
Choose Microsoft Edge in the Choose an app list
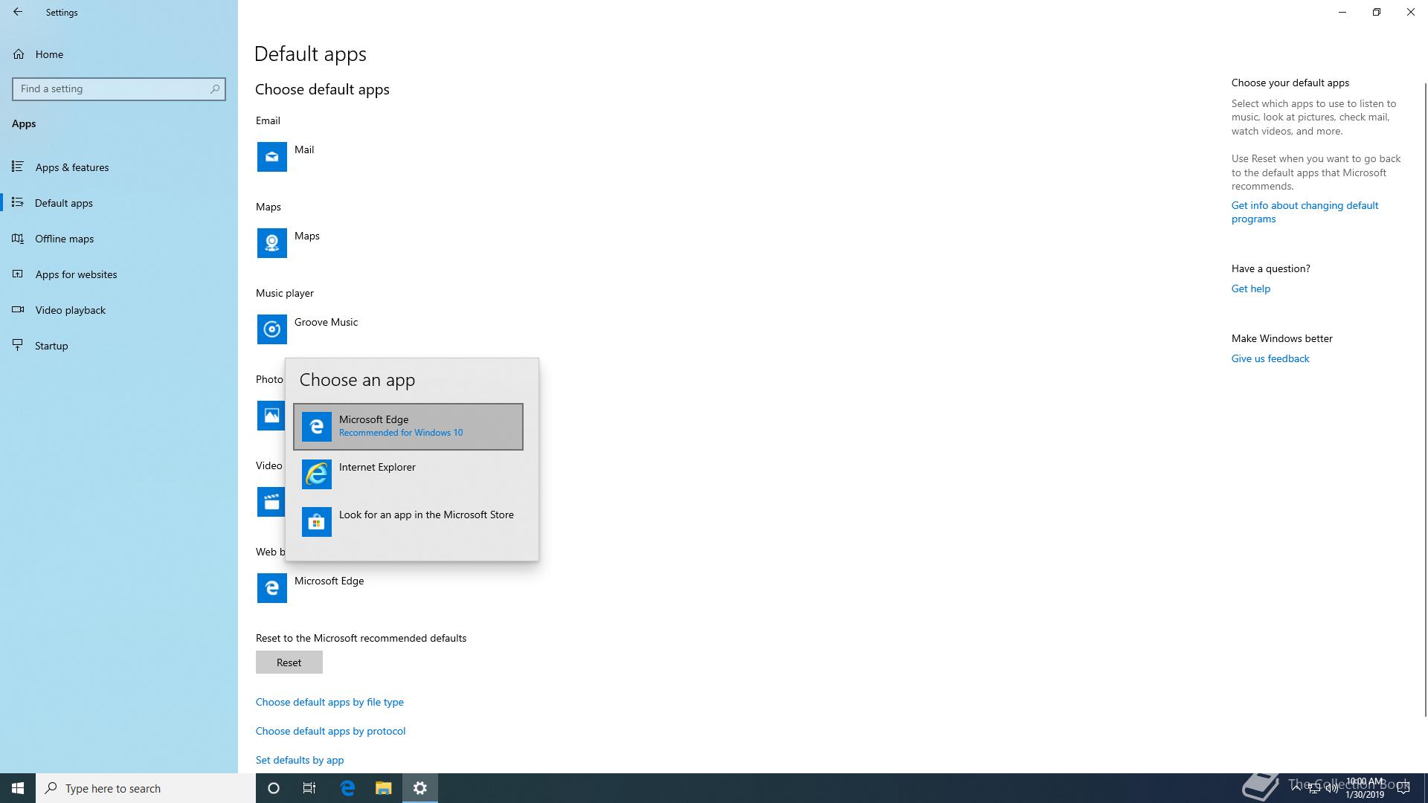[408, 427]
